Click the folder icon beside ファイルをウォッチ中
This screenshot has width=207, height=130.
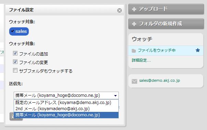[x=134, y=51]
